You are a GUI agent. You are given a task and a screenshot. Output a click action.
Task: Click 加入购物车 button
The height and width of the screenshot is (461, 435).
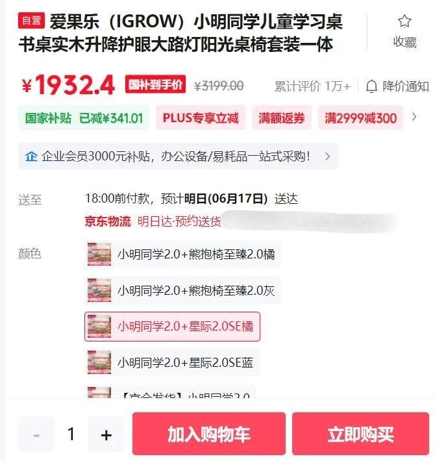[x=209, y=434]
